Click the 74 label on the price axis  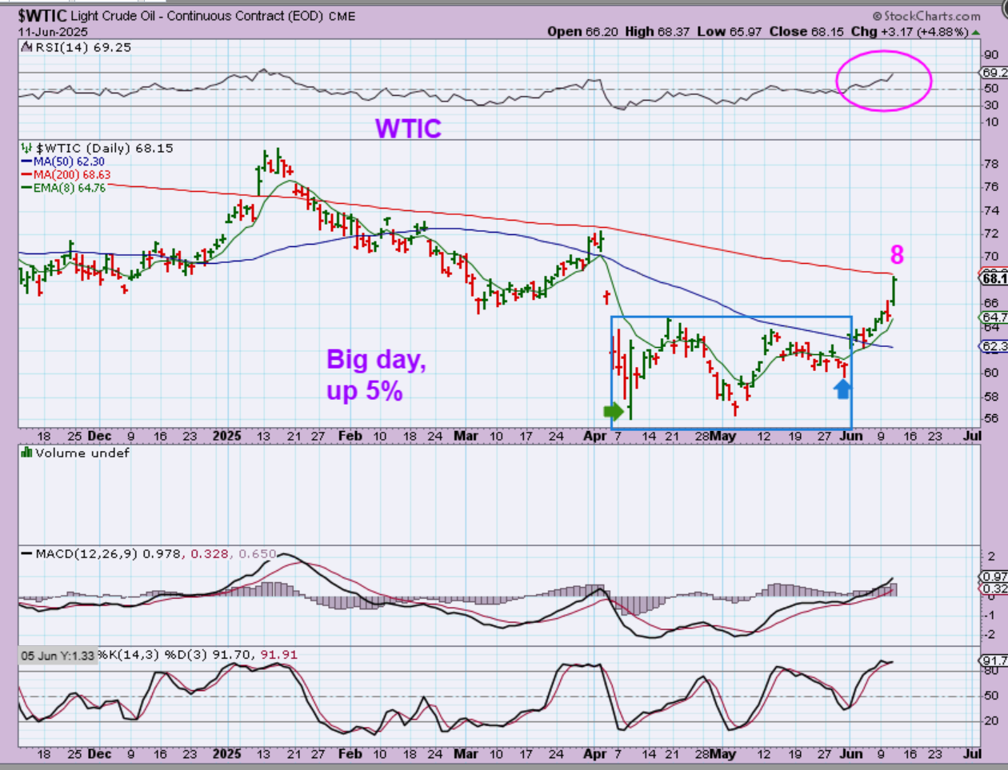click(991, 210)
